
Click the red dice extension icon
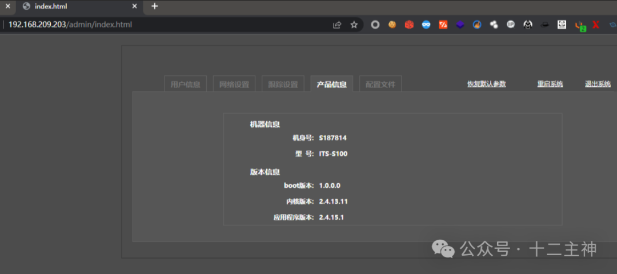(409, 25)
